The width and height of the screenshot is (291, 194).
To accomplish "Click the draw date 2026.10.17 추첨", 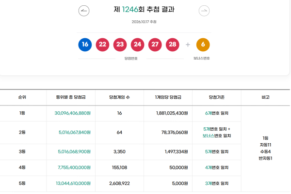I will click(144, 22).
